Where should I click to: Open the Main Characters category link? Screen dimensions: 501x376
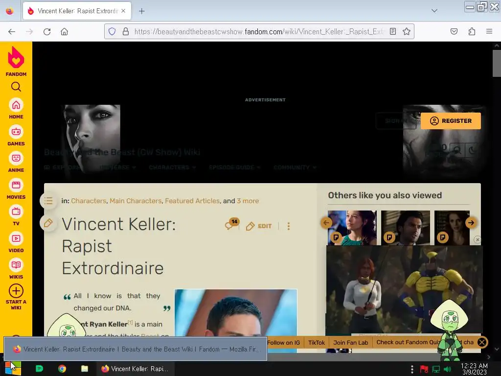pyautogui.click(x=136, y=201)
